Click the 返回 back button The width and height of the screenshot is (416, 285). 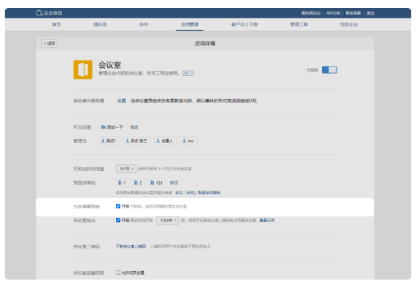click(x=50, y=43)
